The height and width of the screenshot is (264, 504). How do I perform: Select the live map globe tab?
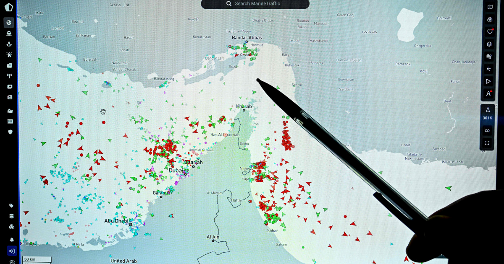click(9, 22)
